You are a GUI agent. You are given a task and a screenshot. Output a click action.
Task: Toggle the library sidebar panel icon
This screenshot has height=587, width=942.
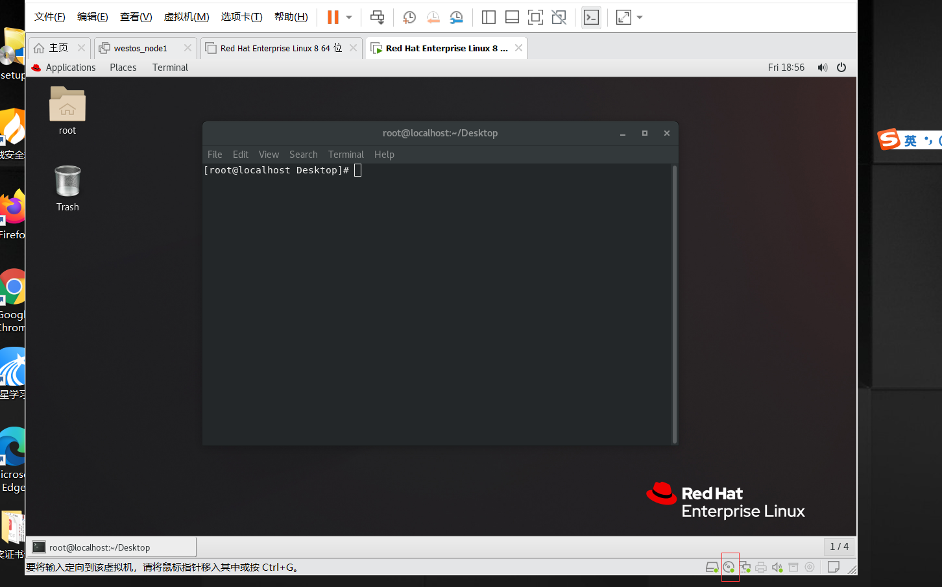coord(489,18)
